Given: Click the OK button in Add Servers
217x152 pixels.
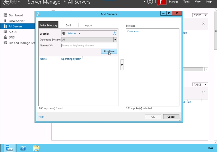Looking at the screenshot, I should 153,117.
